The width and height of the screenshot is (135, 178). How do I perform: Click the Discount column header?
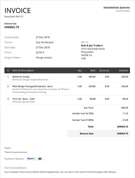[x=104, y=70]
